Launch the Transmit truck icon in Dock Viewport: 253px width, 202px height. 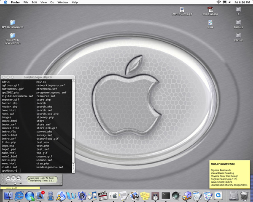coord(187,196)
